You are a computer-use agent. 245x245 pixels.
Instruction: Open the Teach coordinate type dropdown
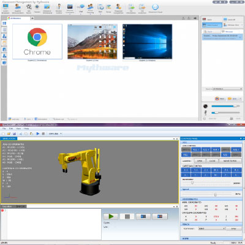pos(212,228)
